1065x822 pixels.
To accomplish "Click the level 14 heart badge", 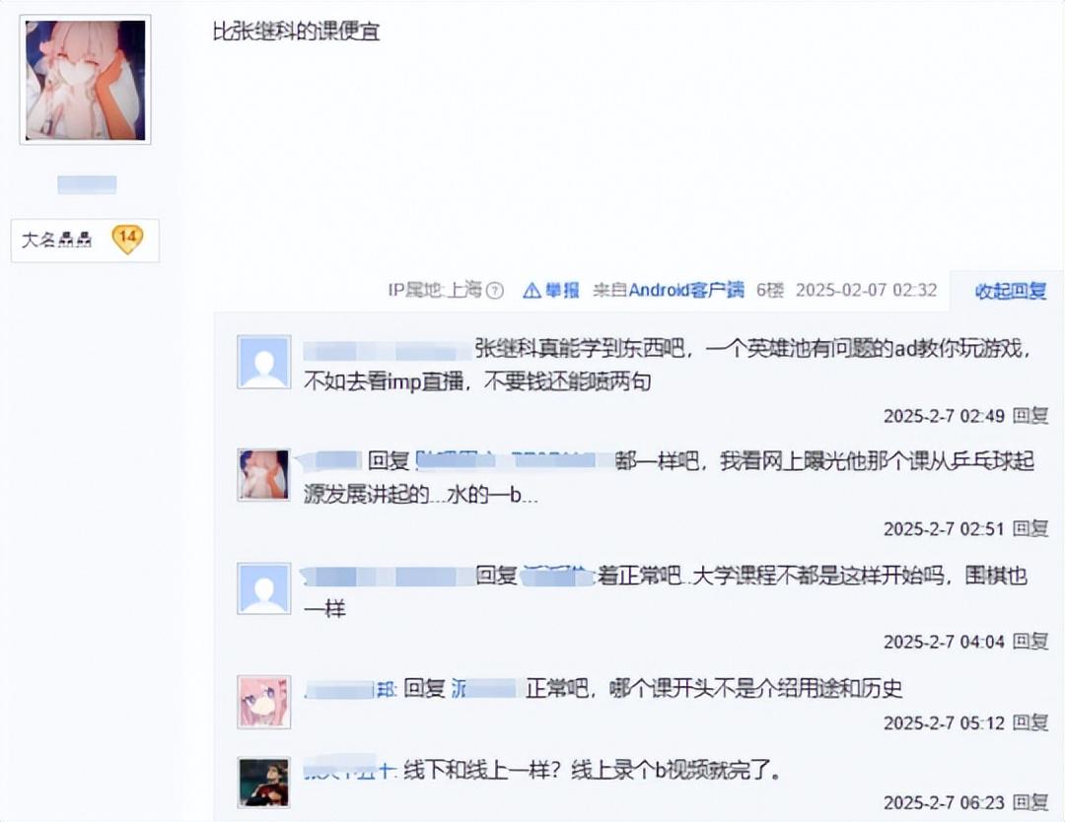I will point(127,239).
